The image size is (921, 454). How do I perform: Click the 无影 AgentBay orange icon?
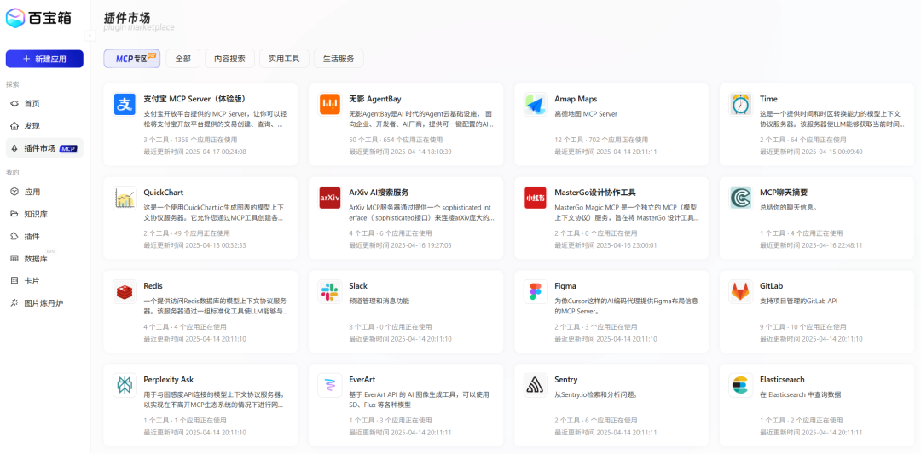(330, 105)
